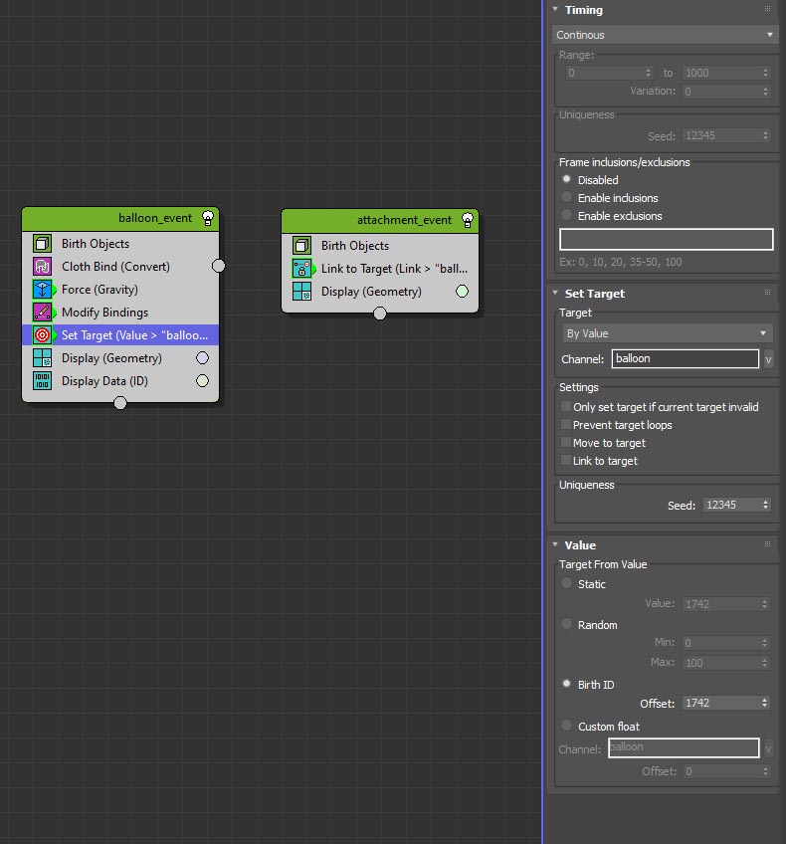Click the Cloth Bind (Convert) operator icon

[42, 267]
